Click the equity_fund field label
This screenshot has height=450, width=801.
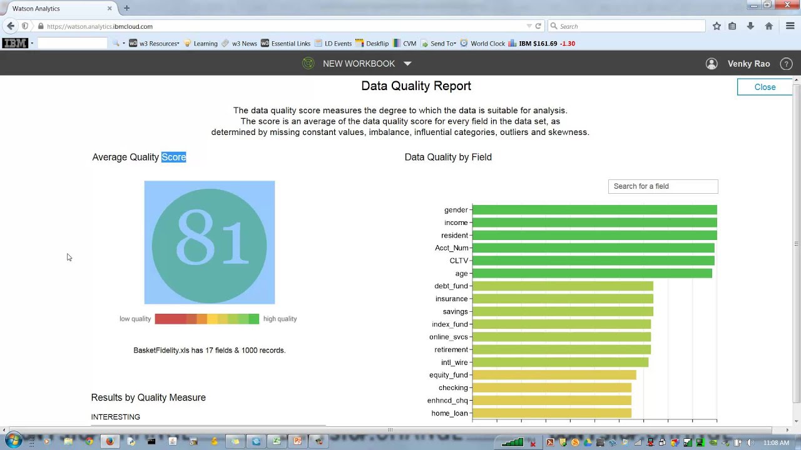click(x=449, y=375)
